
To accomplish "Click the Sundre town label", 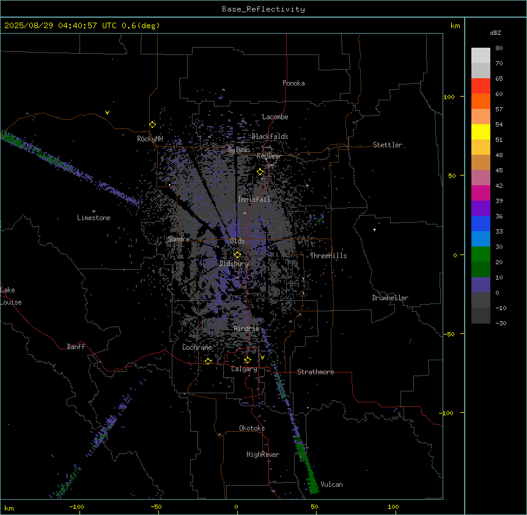I will 179,239.
